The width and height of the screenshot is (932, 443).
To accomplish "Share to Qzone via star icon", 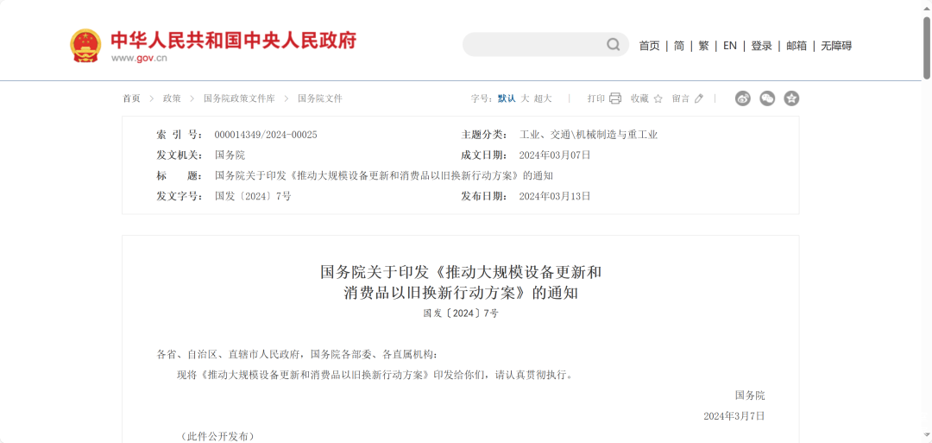I will point(791,98).
